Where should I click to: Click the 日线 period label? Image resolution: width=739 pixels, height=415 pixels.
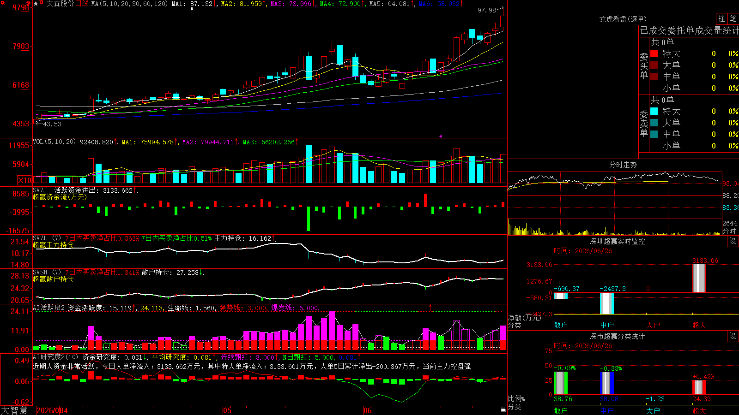click(82, 4)
